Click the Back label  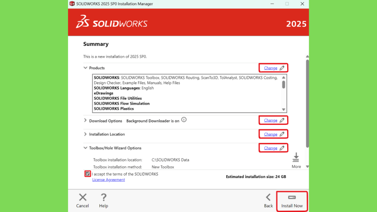268,206
